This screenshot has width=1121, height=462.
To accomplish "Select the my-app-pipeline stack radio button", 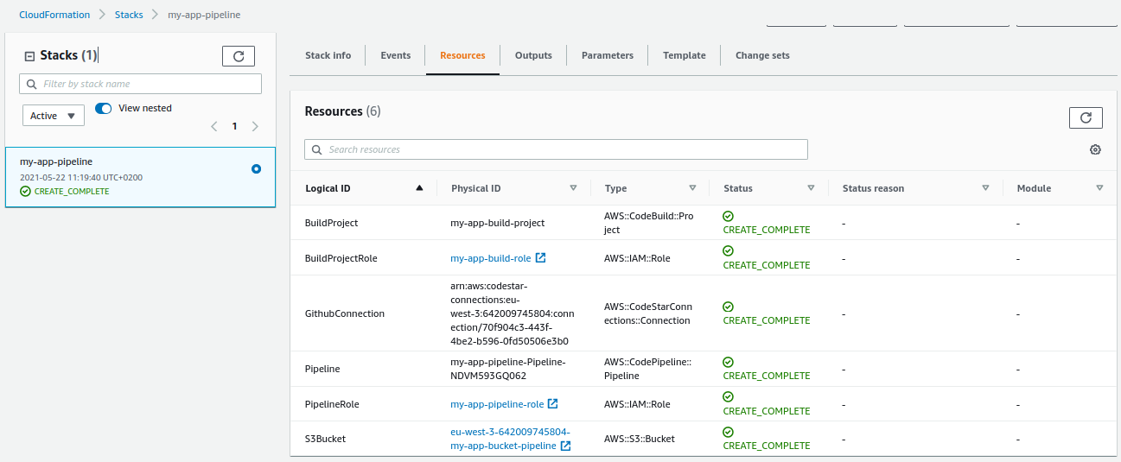I will tap(256, 169).
